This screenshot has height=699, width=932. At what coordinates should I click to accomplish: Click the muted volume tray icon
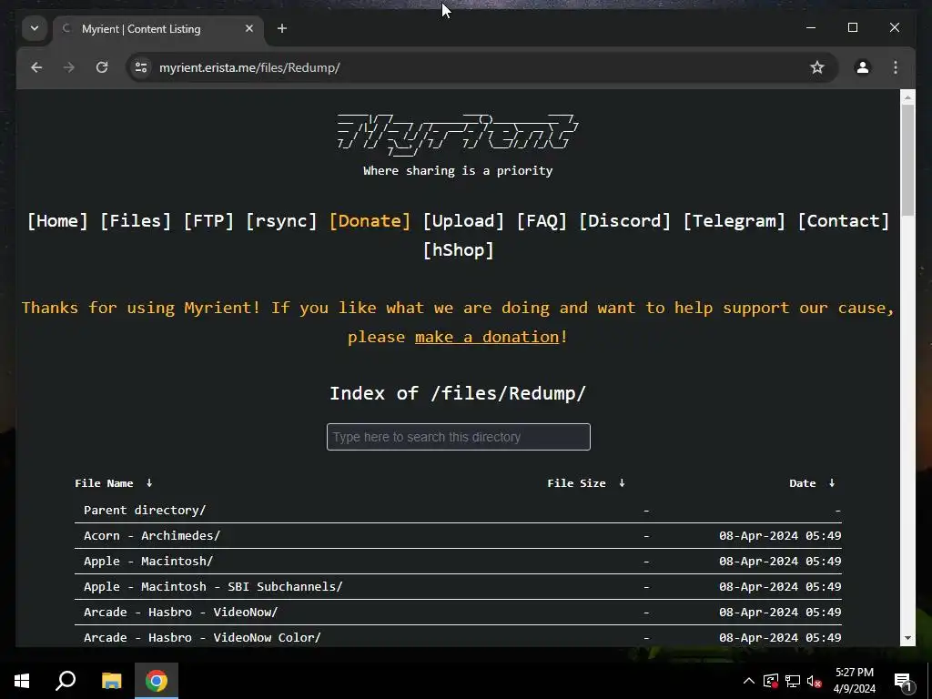pyautogui.click(x=815, y=681)
